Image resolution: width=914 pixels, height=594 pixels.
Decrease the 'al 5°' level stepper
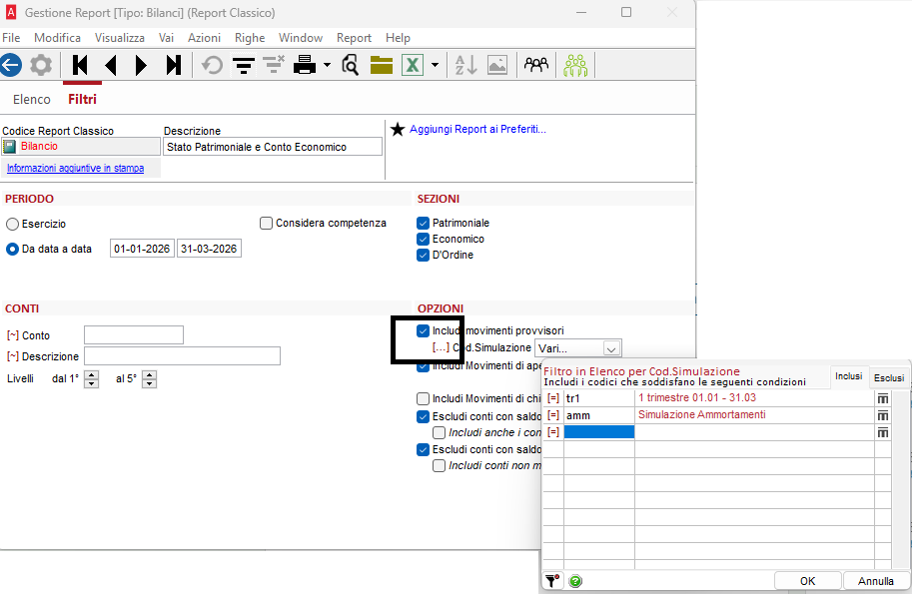pyautogui.click(x=149, y=383)
